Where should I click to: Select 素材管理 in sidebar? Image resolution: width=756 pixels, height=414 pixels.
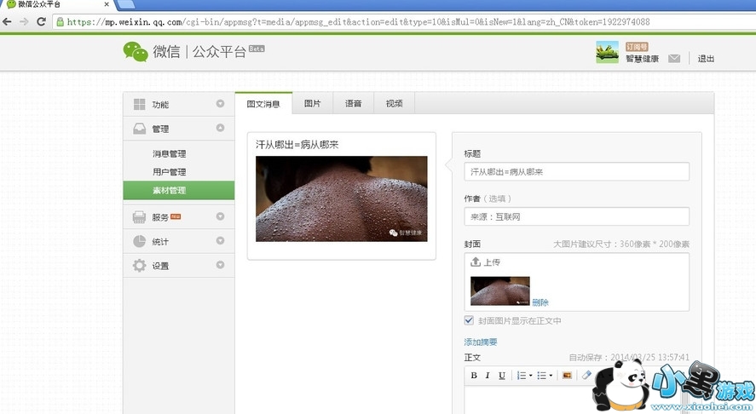pos(179,190)
